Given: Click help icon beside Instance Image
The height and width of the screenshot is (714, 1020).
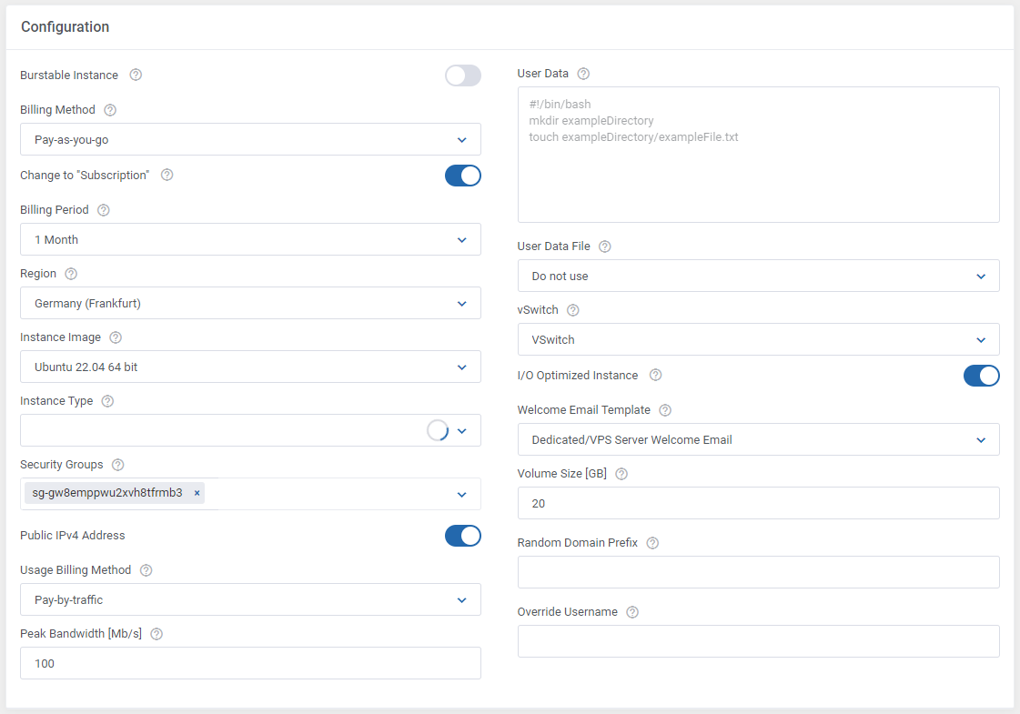Looking at the screenshot, I should (x=116, y=337).
